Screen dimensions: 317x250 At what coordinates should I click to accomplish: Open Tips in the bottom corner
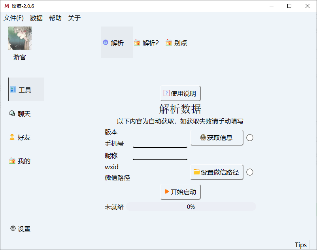tap(300, 244)
